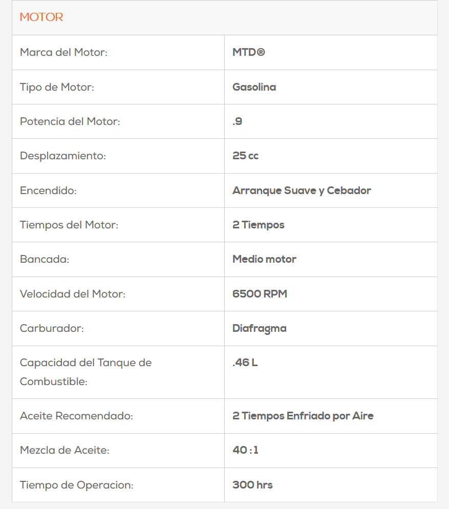Click the 40 : 1 oil mix value
Screen dimensions: 449x509
[x=245, y=450]
